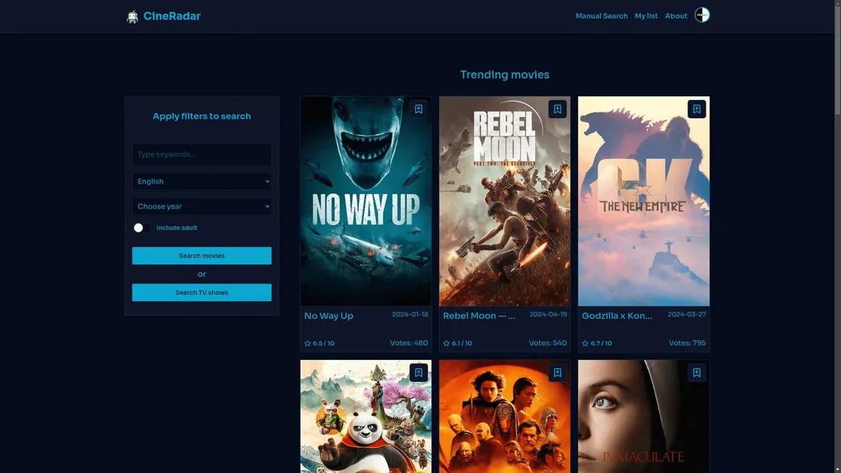Click the 6.5 / 10 rating text

pos(323,343)
